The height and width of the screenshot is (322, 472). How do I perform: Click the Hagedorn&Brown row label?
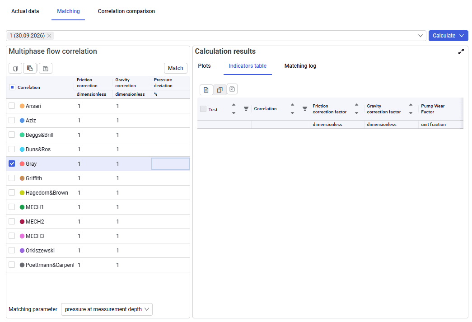(x=47, y=192)
